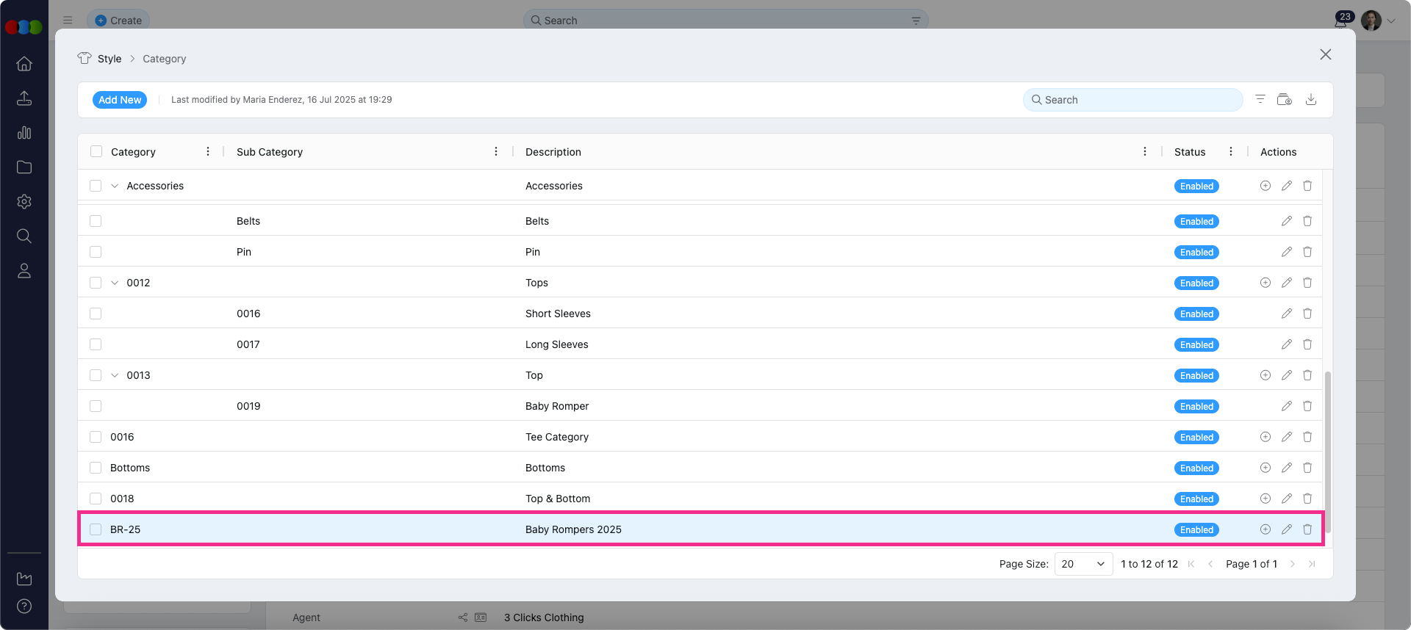The width and height of the screenshot is (1411, 630).
Task: Delete the Belts sub category row
Action: (1307, 221)
